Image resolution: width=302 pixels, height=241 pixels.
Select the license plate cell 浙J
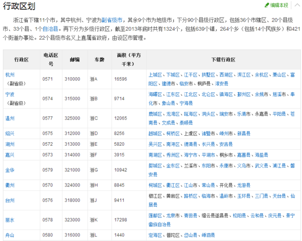[x=94, y=201]
